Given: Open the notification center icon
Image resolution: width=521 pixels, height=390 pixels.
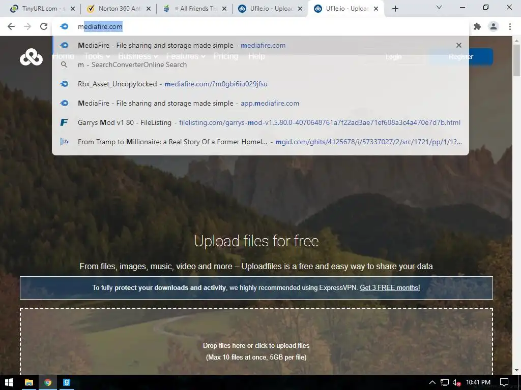Looking at the screenshot, I should coord(504,382).
